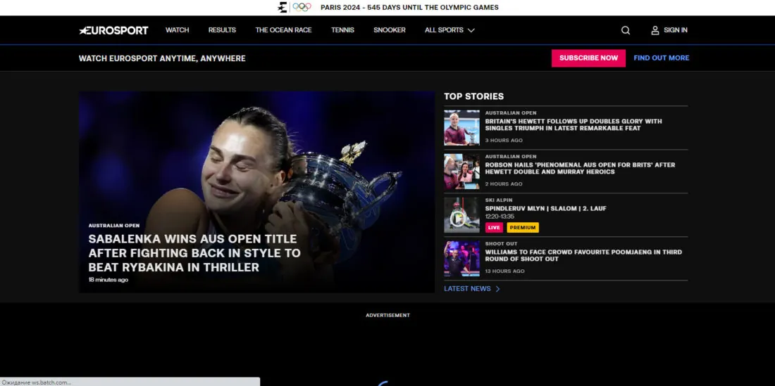Open the search magnifier icon

tap(626, 30)
